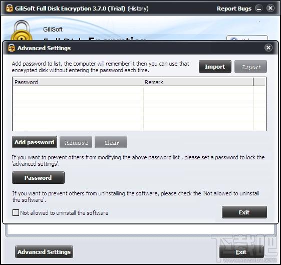Click the (History) text in title bar
281x265 pixels.
coord(138,9)
